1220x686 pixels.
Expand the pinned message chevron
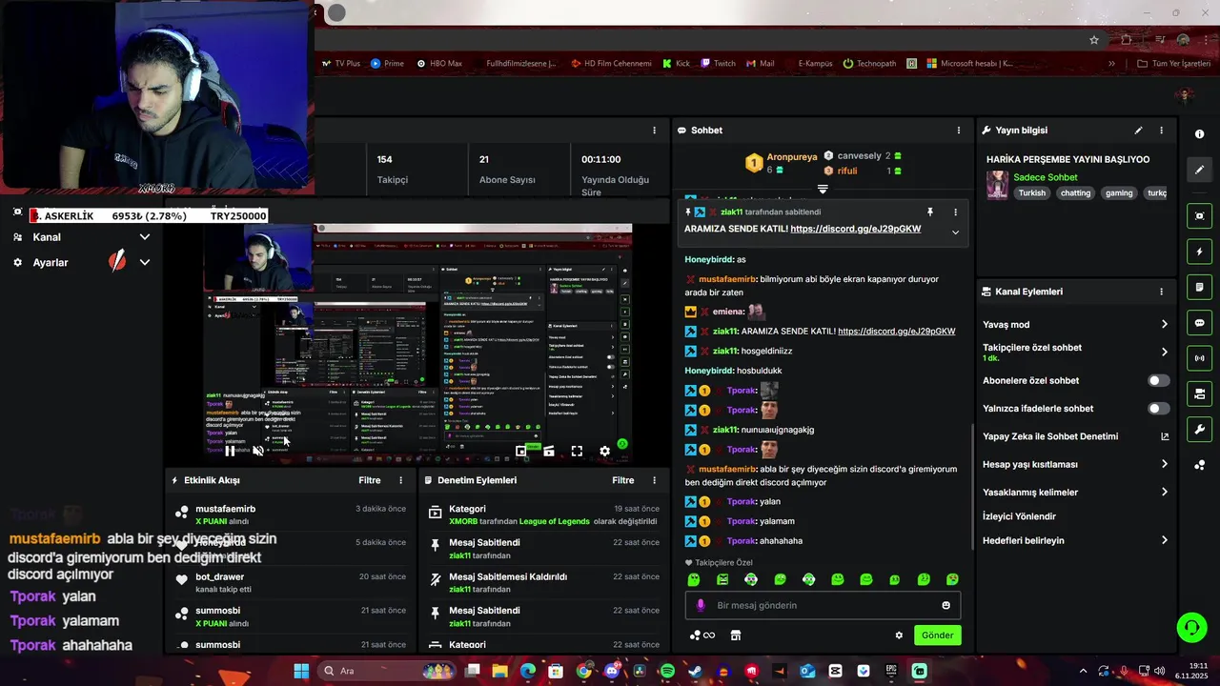tap(955, 232)
